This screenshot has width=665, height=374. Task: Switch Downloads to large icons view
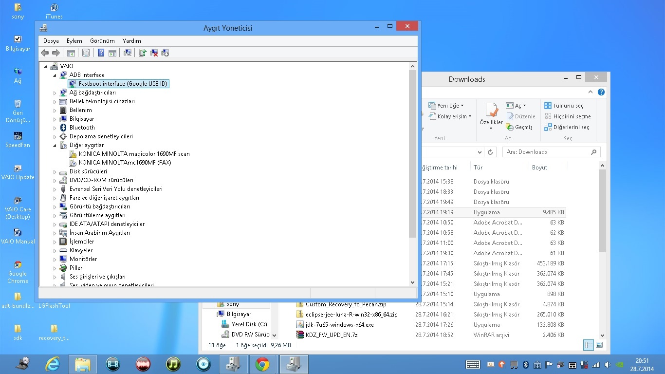tap(599, 345)
